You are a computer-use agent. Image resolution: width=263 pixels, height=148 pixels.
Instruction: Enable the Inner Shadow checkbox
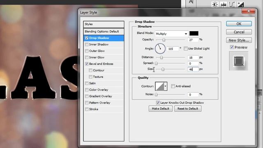[x=87, y=44]
